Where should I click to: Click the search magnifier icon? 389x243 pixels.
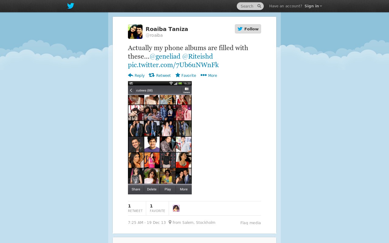(x=259, y=6)
